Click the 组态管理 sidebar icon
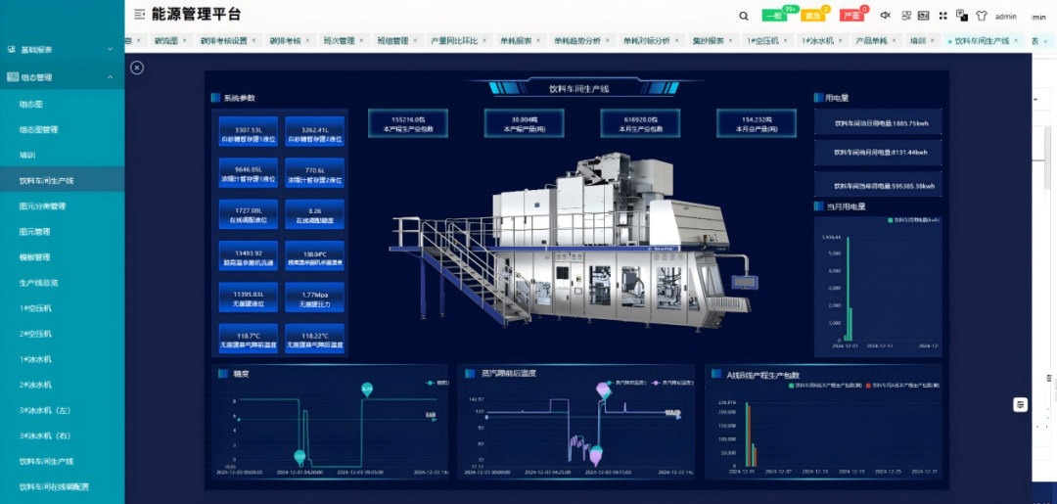1057x504 pixels. point(12,77)
